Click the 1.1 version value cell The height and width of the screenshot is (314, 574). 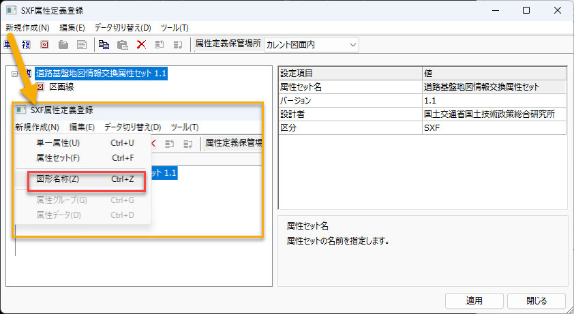494,100
